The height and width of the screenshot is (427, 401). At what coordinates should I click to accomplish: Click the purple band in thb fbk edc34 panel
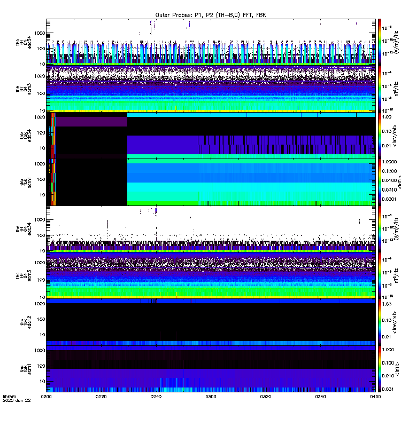point(92,122)
